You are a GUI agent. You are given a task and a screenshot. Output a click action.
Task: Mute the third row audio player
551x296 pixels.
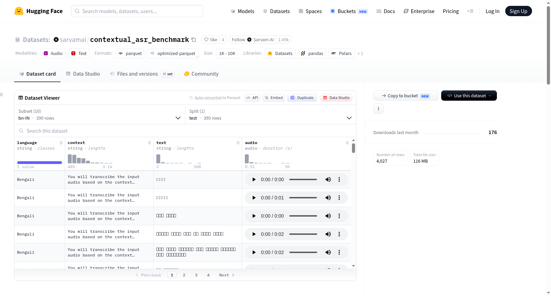click(x=328, y=216)
